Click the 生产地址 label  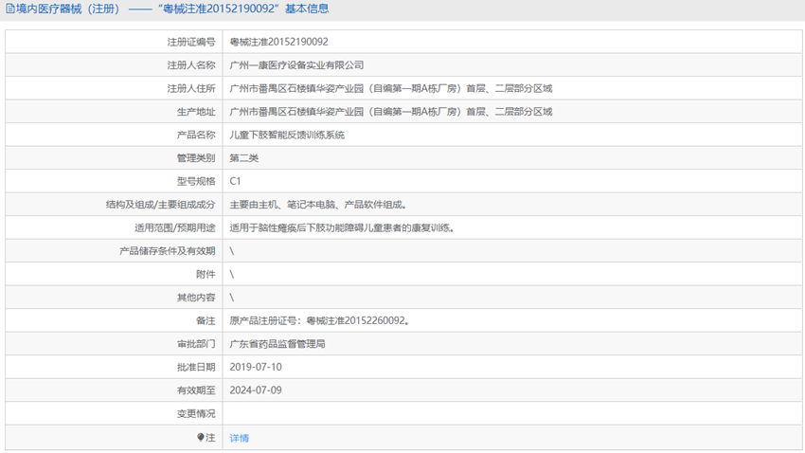click(x=196, y=112)
